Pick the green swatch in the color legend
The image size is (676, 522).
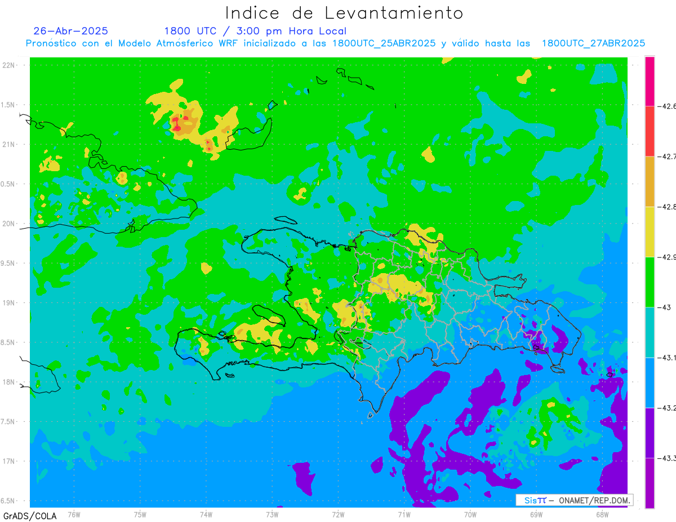(650, 282)
